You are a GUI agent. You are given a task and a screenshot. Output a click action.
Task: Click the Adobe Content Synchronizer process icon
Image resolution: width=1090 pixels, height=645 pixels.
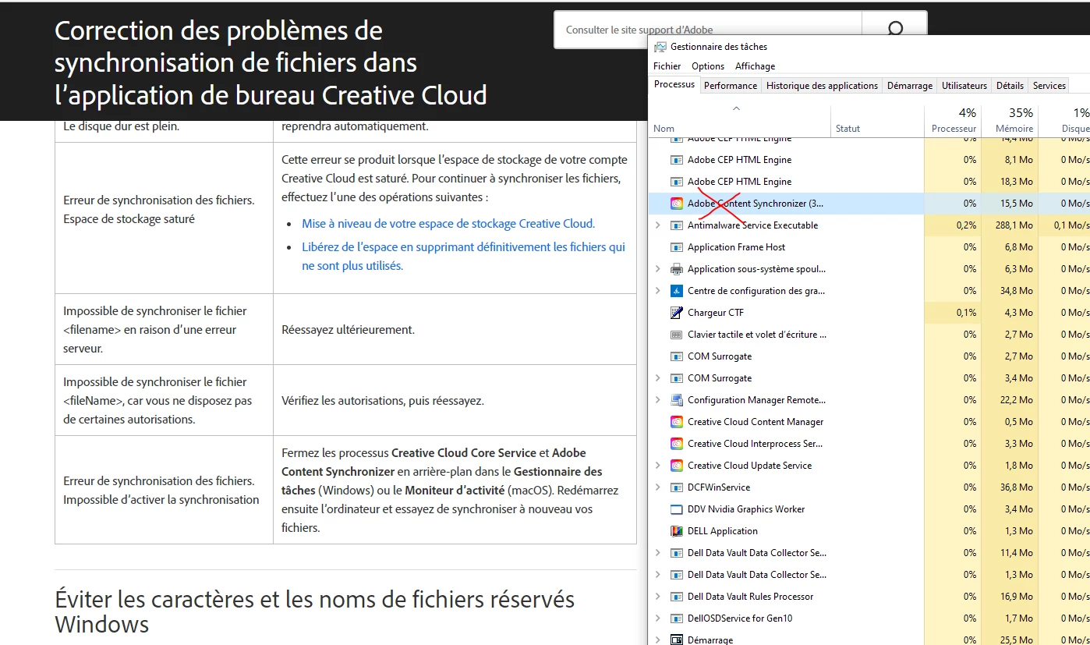click(x=677, y=204)
